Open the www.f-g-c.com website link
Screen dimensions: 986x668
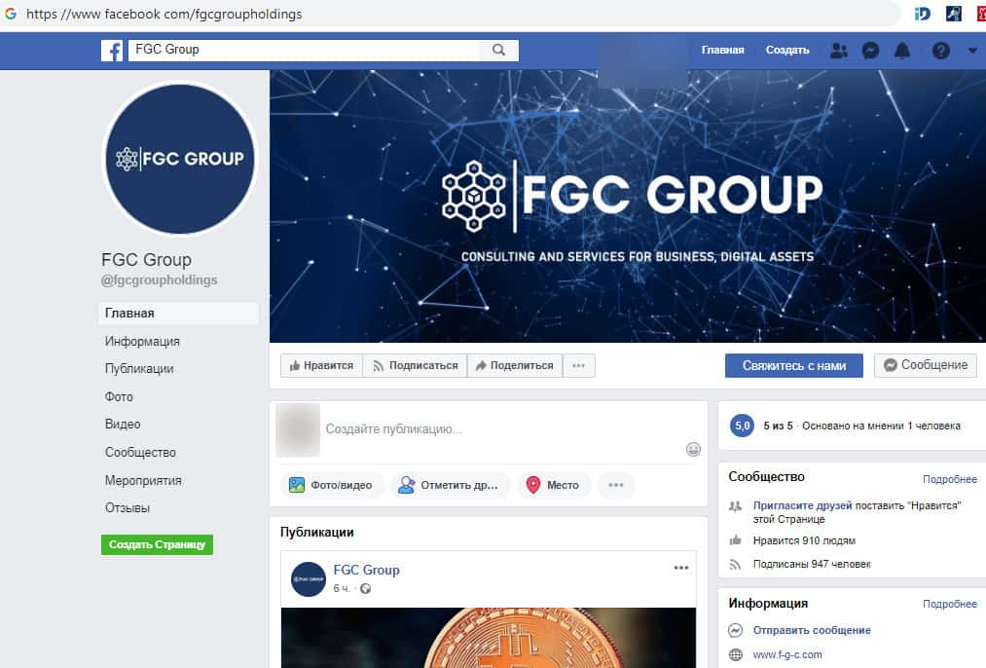click(787, 654)
